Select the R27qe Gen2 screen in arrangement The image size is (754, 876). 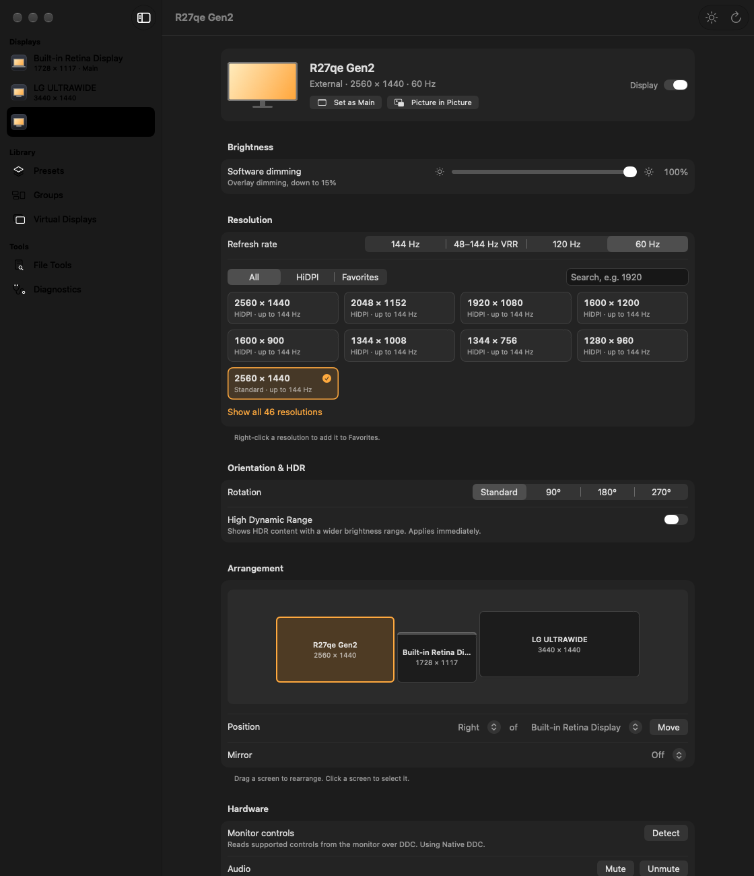coord(335,650)
